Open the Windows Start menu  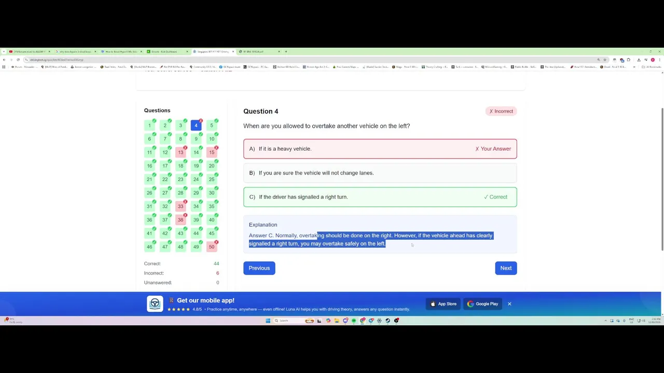coord(268,321)
